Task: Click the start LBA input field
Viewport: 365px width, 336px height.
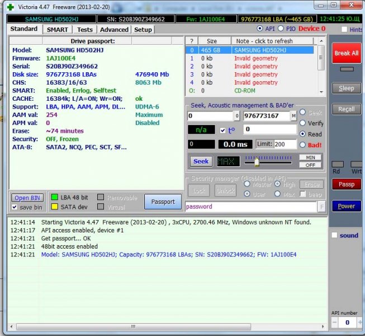Action: [x=210, y=116]
